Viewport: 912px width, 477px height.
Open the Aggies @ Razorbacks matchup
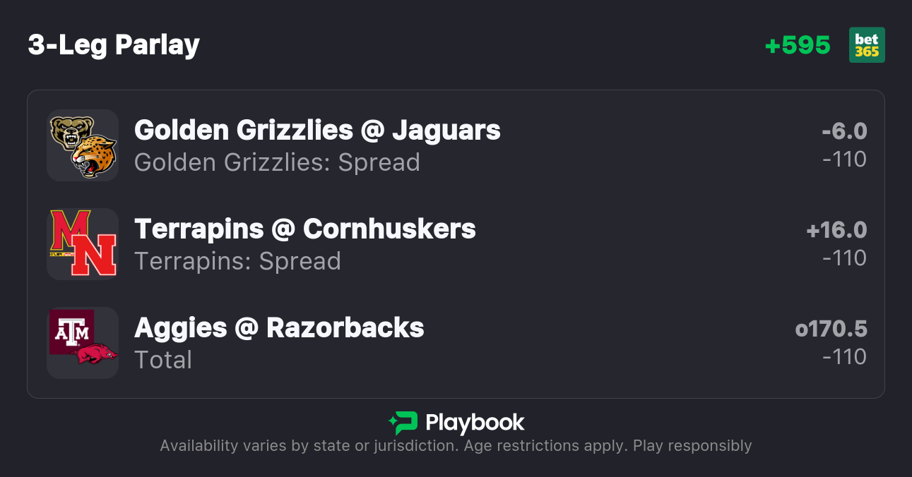(x=279, y=328)
